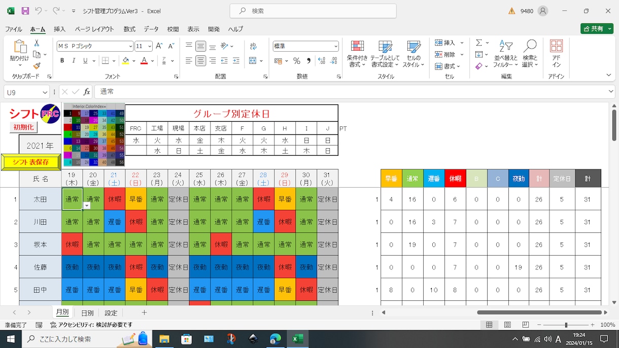Collapse the ribbon using the chevron
This screenshot has height=348, width=619.
pyautogui.click(x=609, y=75)
